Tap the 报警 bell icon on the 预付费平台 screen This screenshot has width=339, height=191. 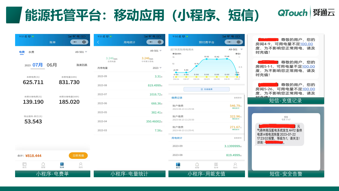pos(197,165)
